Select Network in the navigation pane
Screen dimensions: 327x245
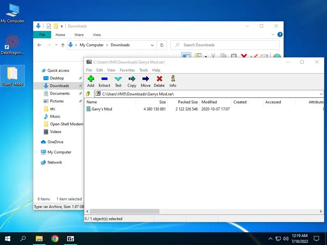click(55, 162)
